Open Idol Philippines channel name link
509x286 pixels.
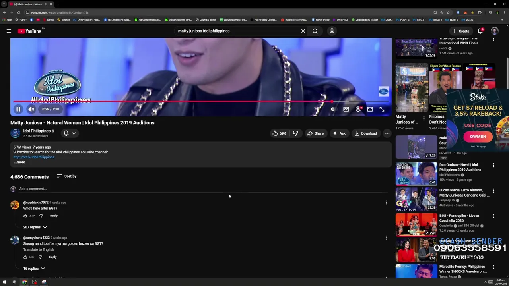pyautogui.click(x=37, y=131)
